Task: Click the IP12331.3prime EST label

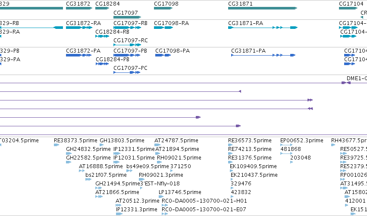Action: coord(136,210)
